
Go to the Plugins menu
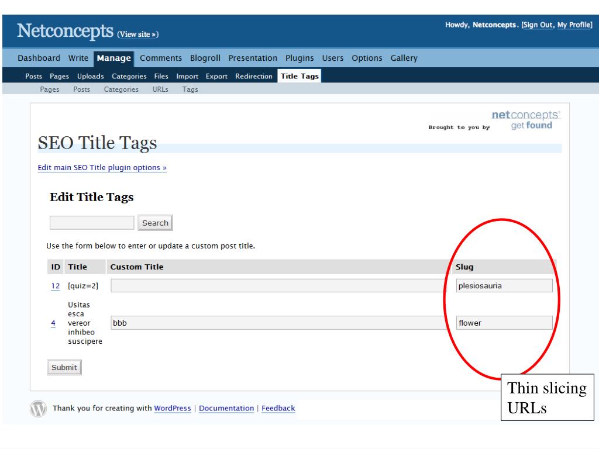(299, 58)
